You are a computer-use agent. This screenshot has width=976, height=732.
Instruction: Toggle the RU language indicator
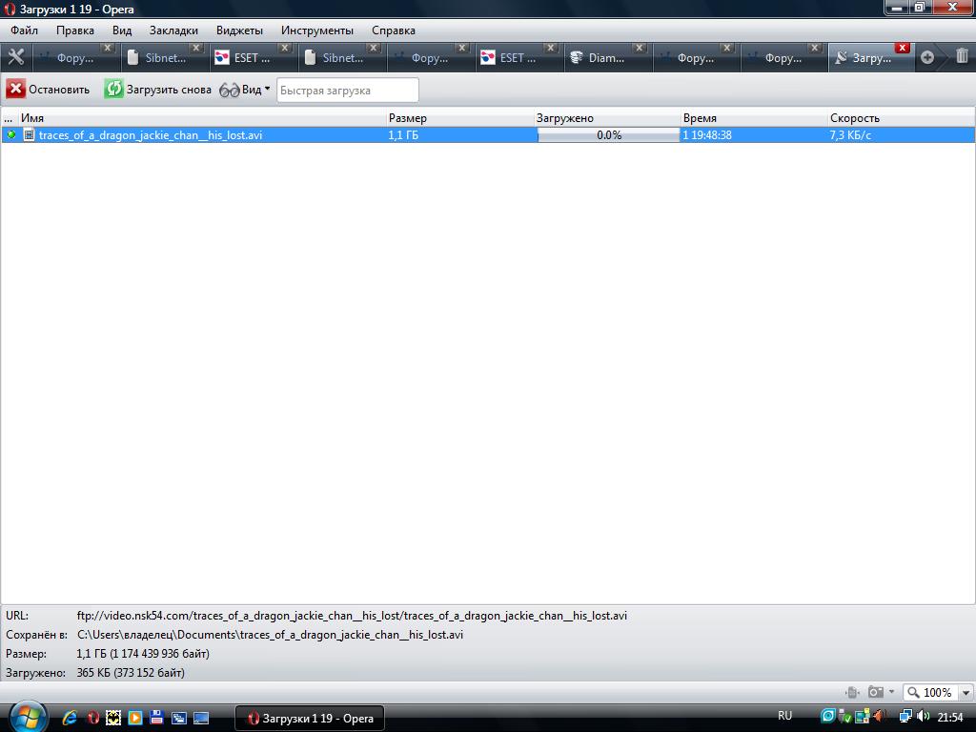(784, 716)
